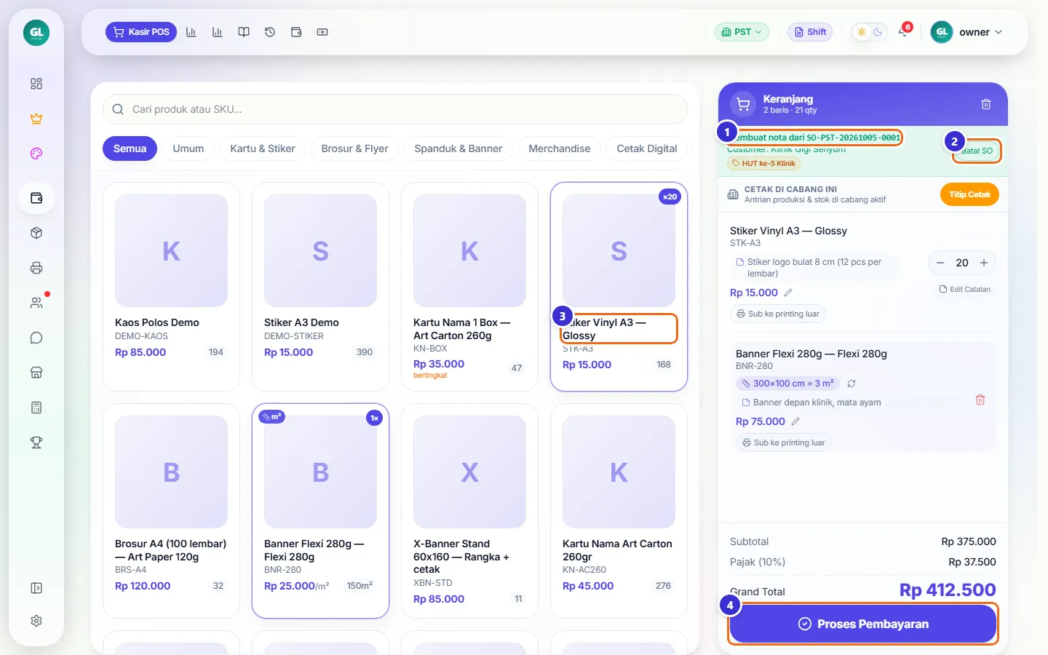Toggle Sub ke printing luar for Stiker Vinyl
Viewport: 1048px width, 655px height.
tap(777, 314)
